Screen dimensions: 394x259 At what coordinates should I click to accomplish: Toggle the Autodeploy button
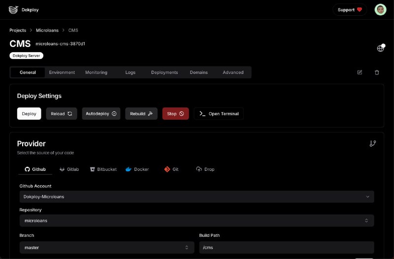(x=101, y=114)
